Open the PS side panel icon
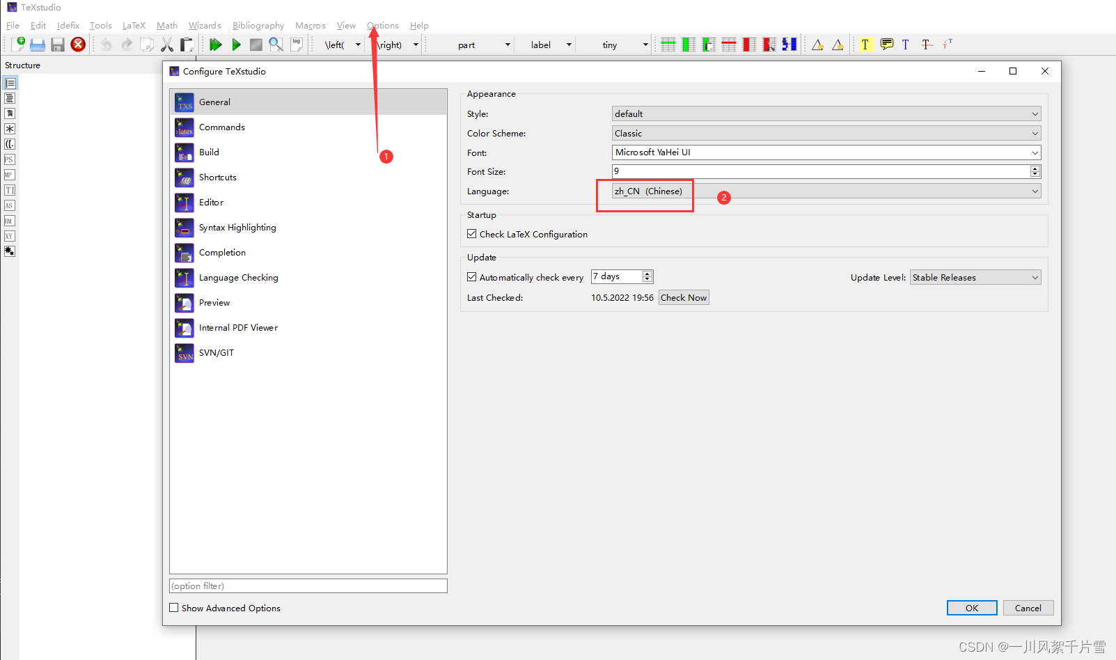 10,159
